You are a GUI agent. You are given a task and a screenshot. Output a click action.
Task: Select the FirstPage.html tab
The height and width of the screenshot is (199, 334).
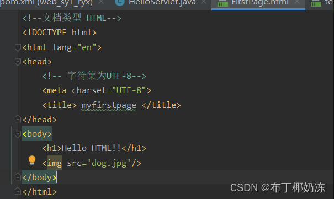tap(260, 3)
